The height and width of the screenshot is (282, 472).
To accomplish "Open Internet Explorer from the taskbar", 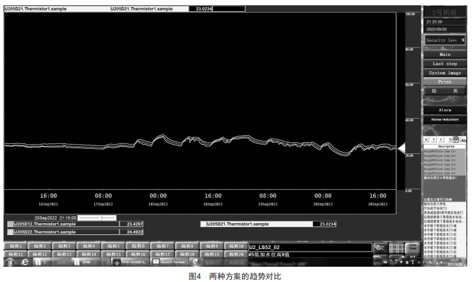I will point(25,263).
